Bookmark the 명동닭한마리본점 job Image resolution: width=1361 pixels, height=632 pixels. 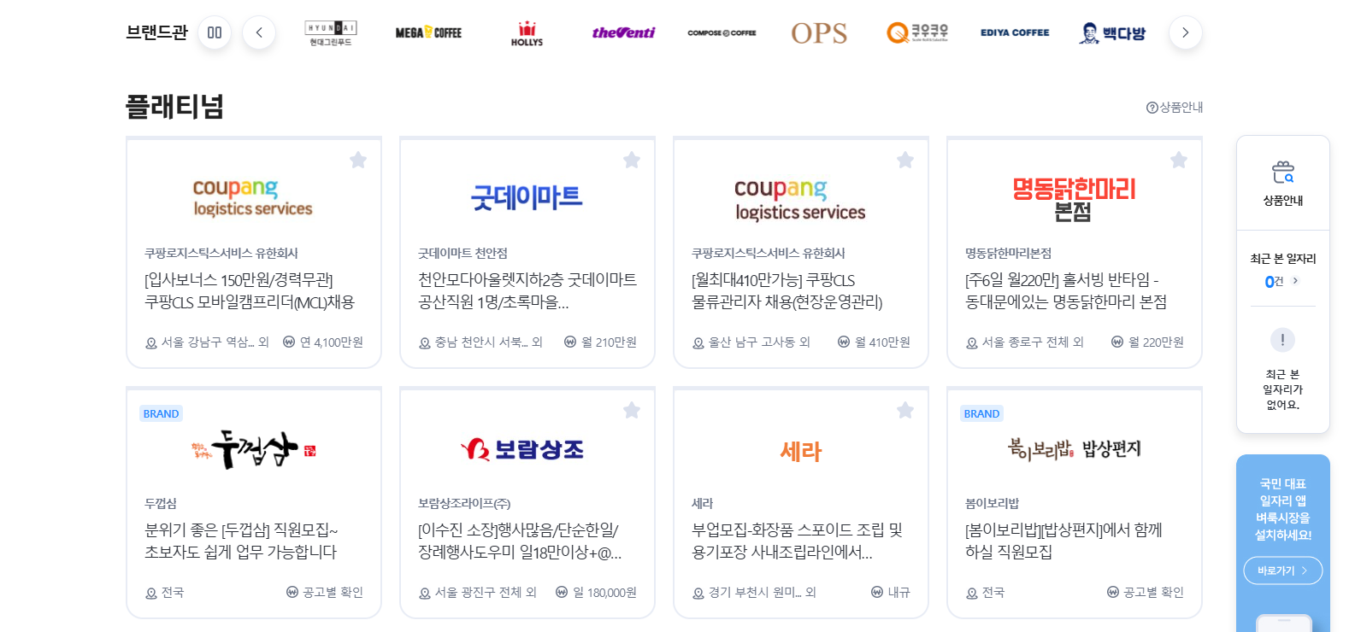[1179, 160]
